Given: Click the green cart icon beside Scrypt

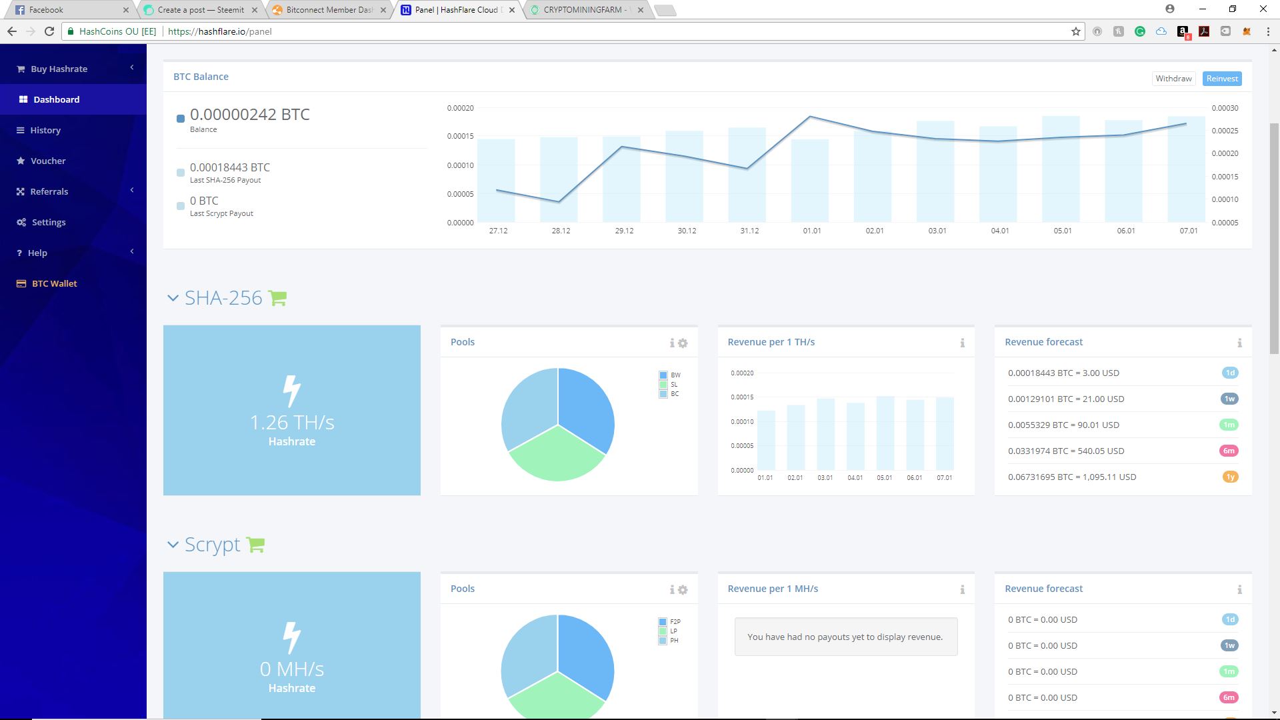Looking at the screenshot, I should (255, 545).
